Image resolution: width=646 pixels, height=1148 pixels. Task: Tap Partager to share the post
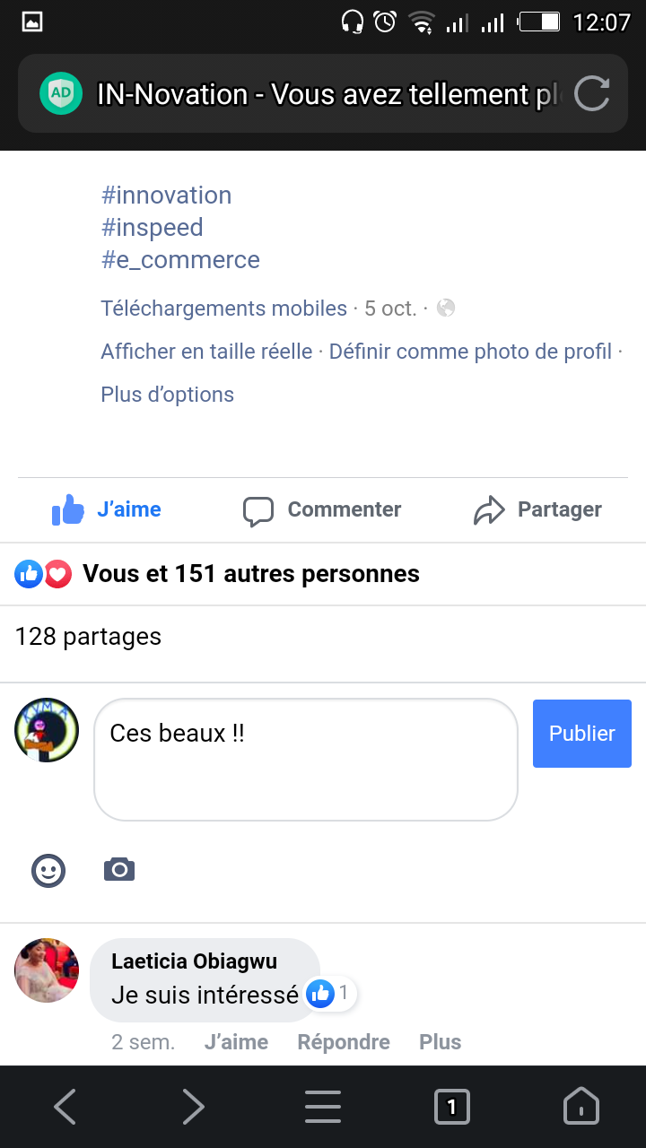click(537, 509)
